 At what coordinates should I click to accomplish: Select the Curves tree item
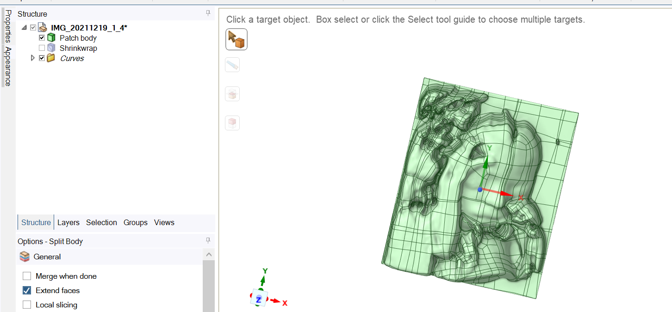tap(72, 58)
